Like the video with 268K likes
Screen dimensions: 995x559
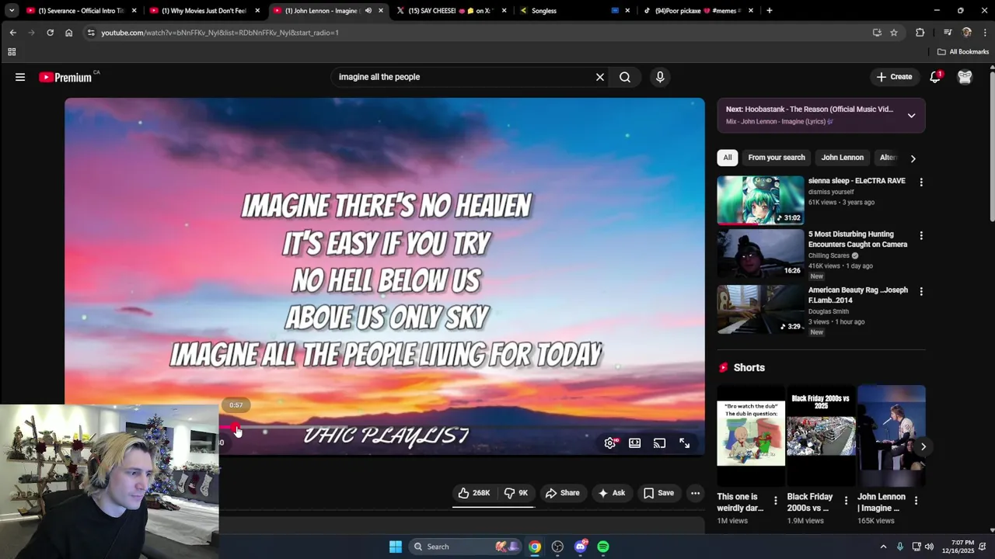(474, 493)
